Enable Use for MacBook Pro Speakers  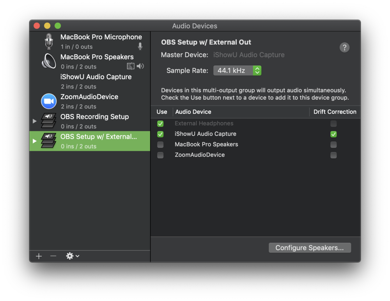point(160,144)
